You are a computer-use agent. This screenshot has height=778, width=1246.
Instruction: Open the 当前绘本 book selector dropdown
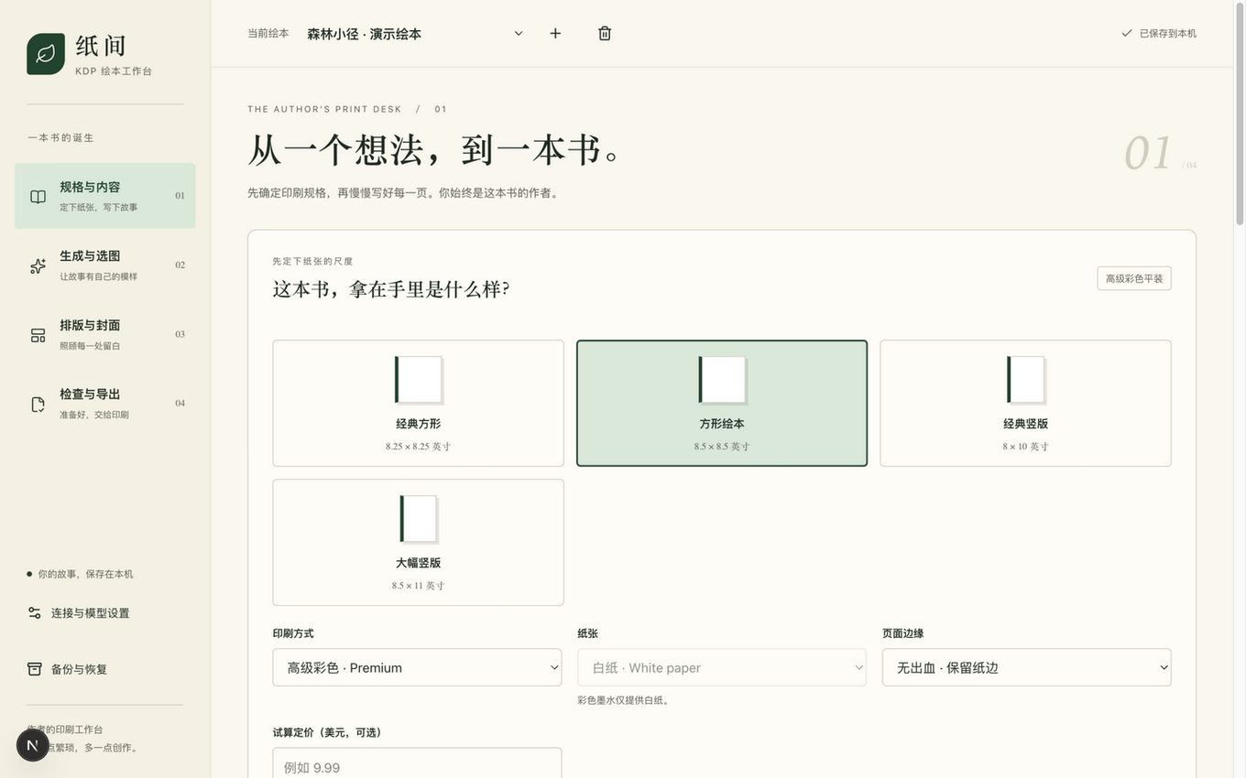click(x=415, y=33)
